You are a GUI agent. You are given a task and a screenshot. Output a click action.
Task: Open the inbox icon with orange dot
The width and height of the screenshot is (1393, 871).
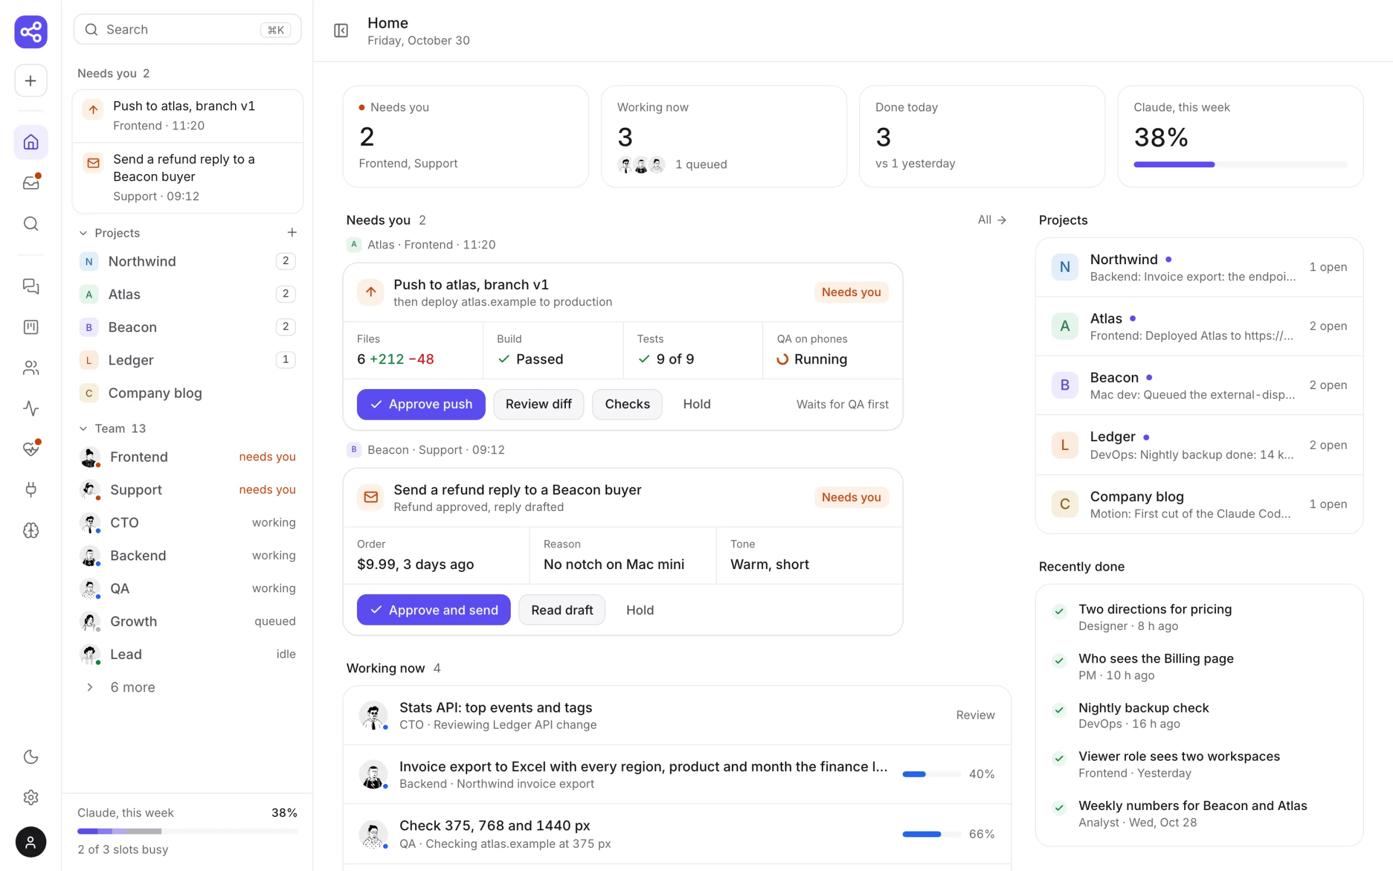[x=31, y=182]
